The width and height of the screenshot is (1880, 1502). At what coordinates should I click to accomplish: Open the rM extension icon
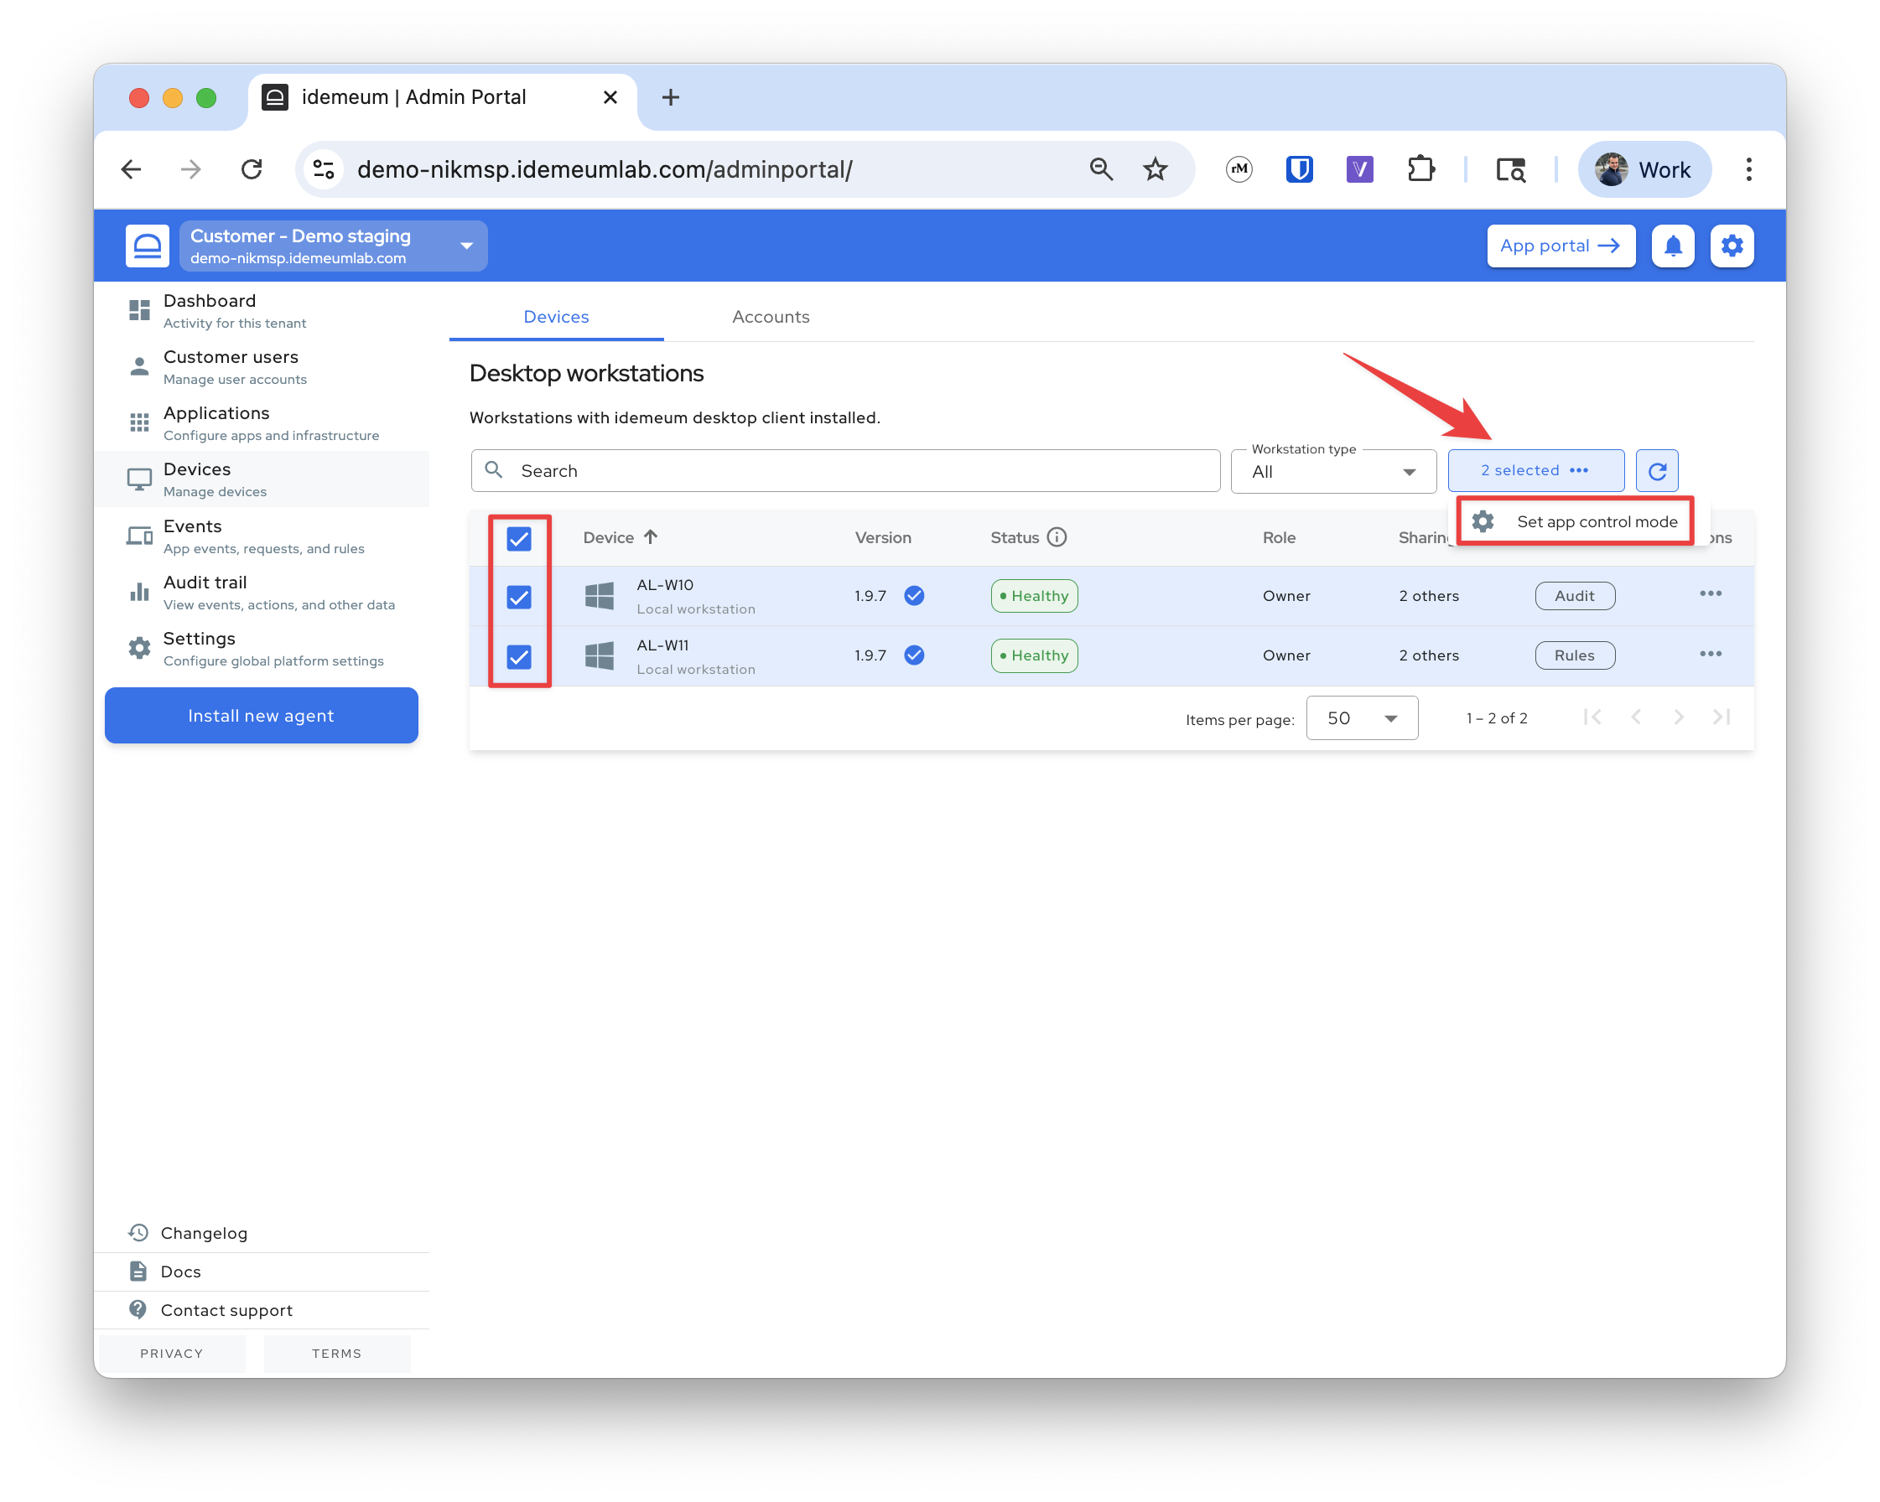pyautogui.click(x=1239, y=169)
